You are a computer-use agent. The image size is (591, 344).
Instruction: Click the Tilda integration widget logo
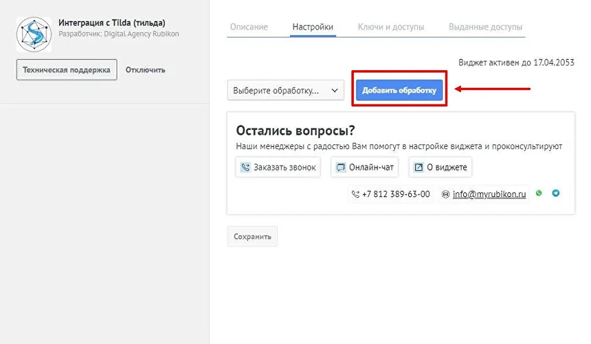point(34,34)
